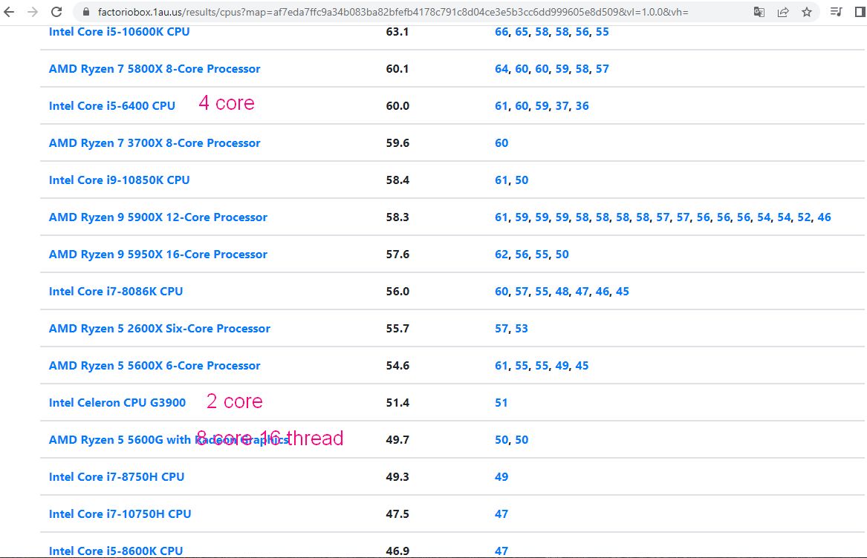Open AMD Ryzen 7 3700X 8-Core Processor link

(x=155, y=142)
